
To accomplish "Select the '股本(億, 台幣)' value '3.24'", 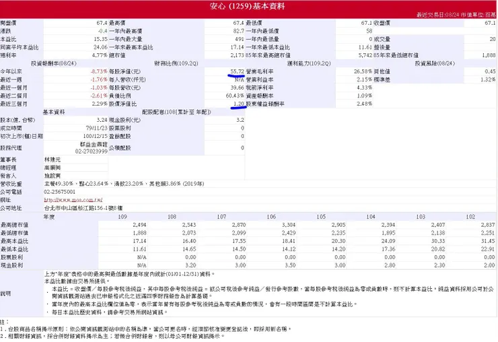I will tap(102, 120).
